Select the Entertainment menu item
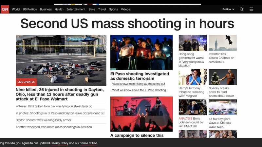Screen dimensions: 262x147 (76, 9)
